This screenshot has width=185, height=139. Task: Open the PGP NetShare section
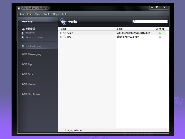tap(31, 94)
